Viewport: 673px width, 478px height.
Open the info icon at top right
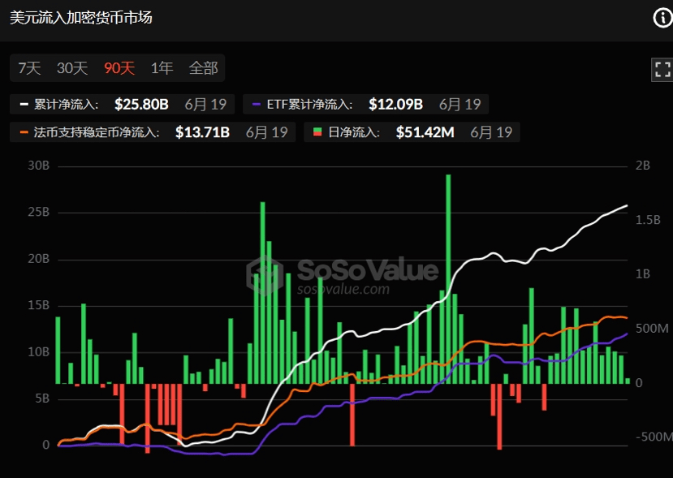click(x=662, y=18)
